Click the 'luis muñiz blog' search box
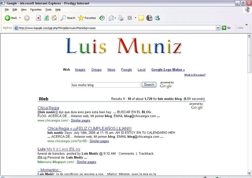The height and width of the screenshot is (178, 252). 106,85
